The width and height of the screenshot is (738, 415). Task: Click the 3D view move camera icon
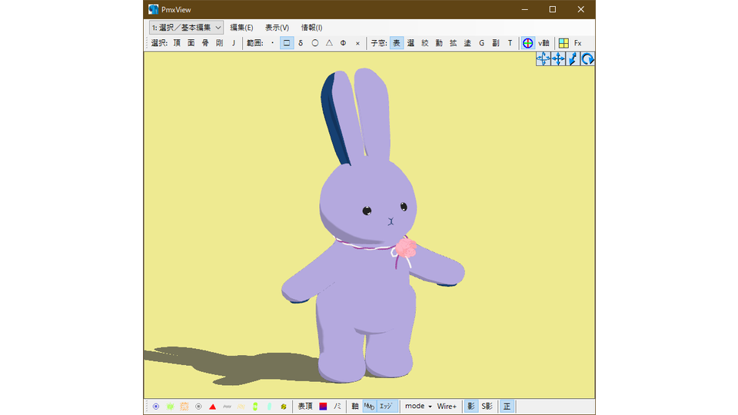coord(544,59)
